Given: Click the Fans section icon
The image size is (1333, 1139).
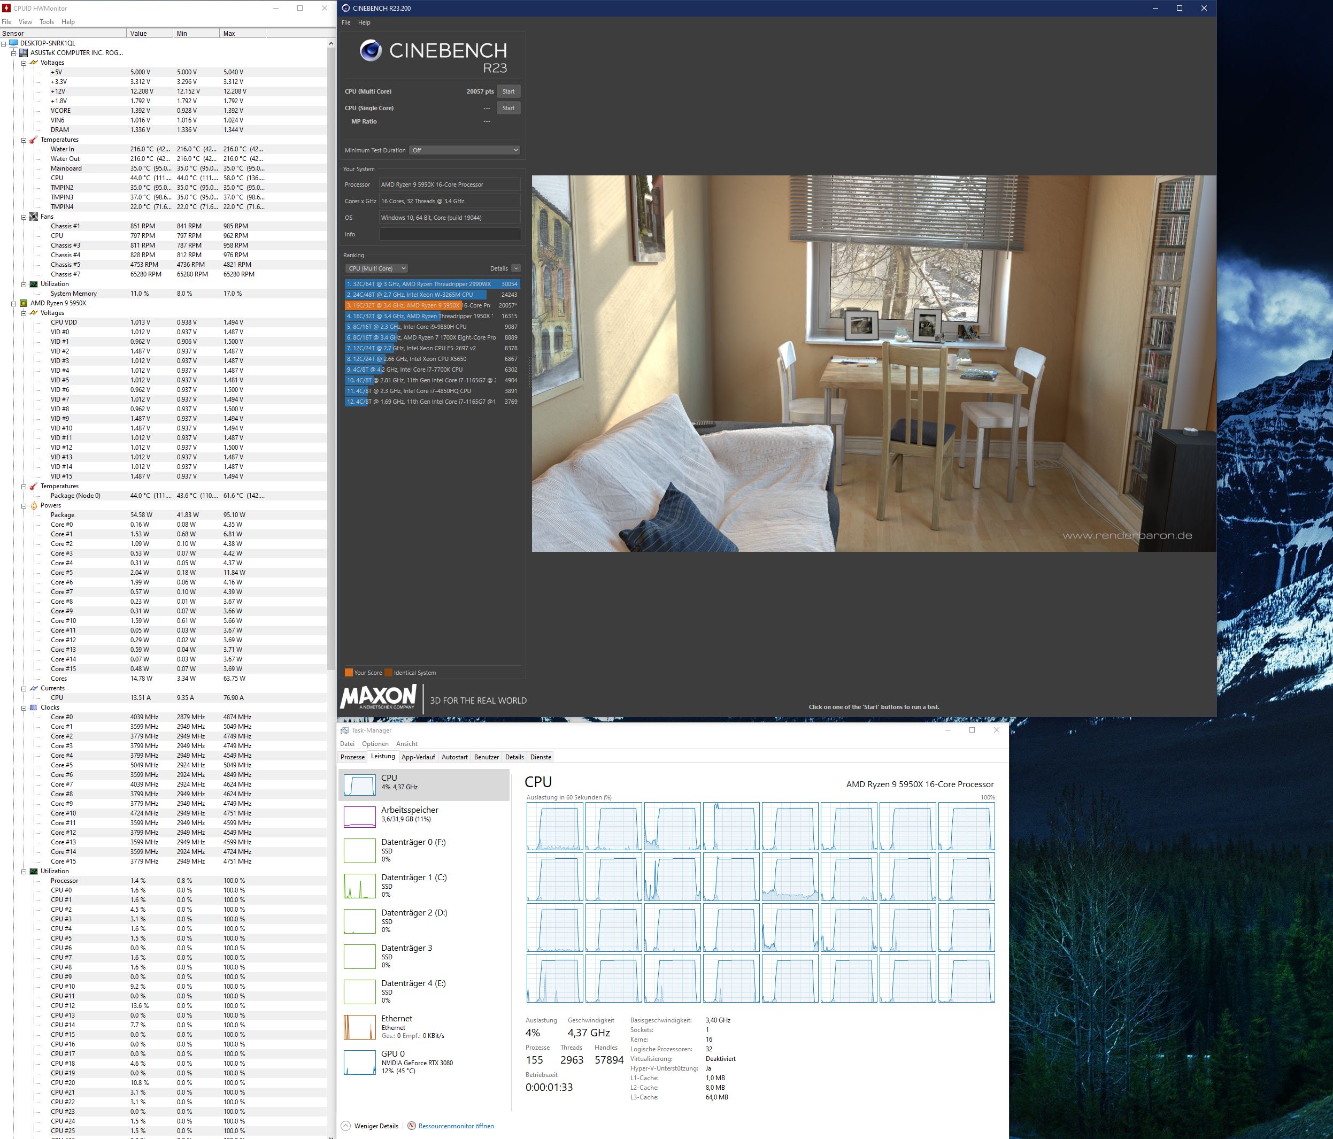Looking at the screenshot, I should click(34, 217).
